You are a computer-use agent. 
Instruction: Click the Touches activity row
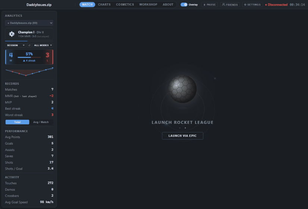click(29, 183)
